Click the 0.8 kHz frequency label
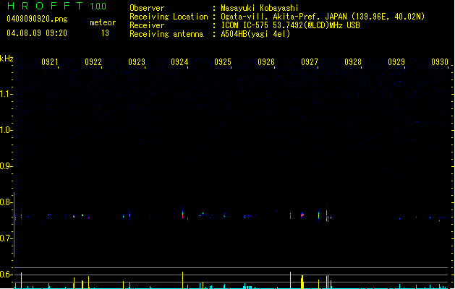Screen dimensions: 455x289 [x=6, y=202]
